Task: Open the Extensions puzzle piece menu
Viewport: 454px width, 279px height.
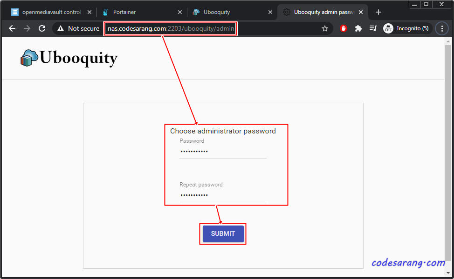Action: point(358,28)
